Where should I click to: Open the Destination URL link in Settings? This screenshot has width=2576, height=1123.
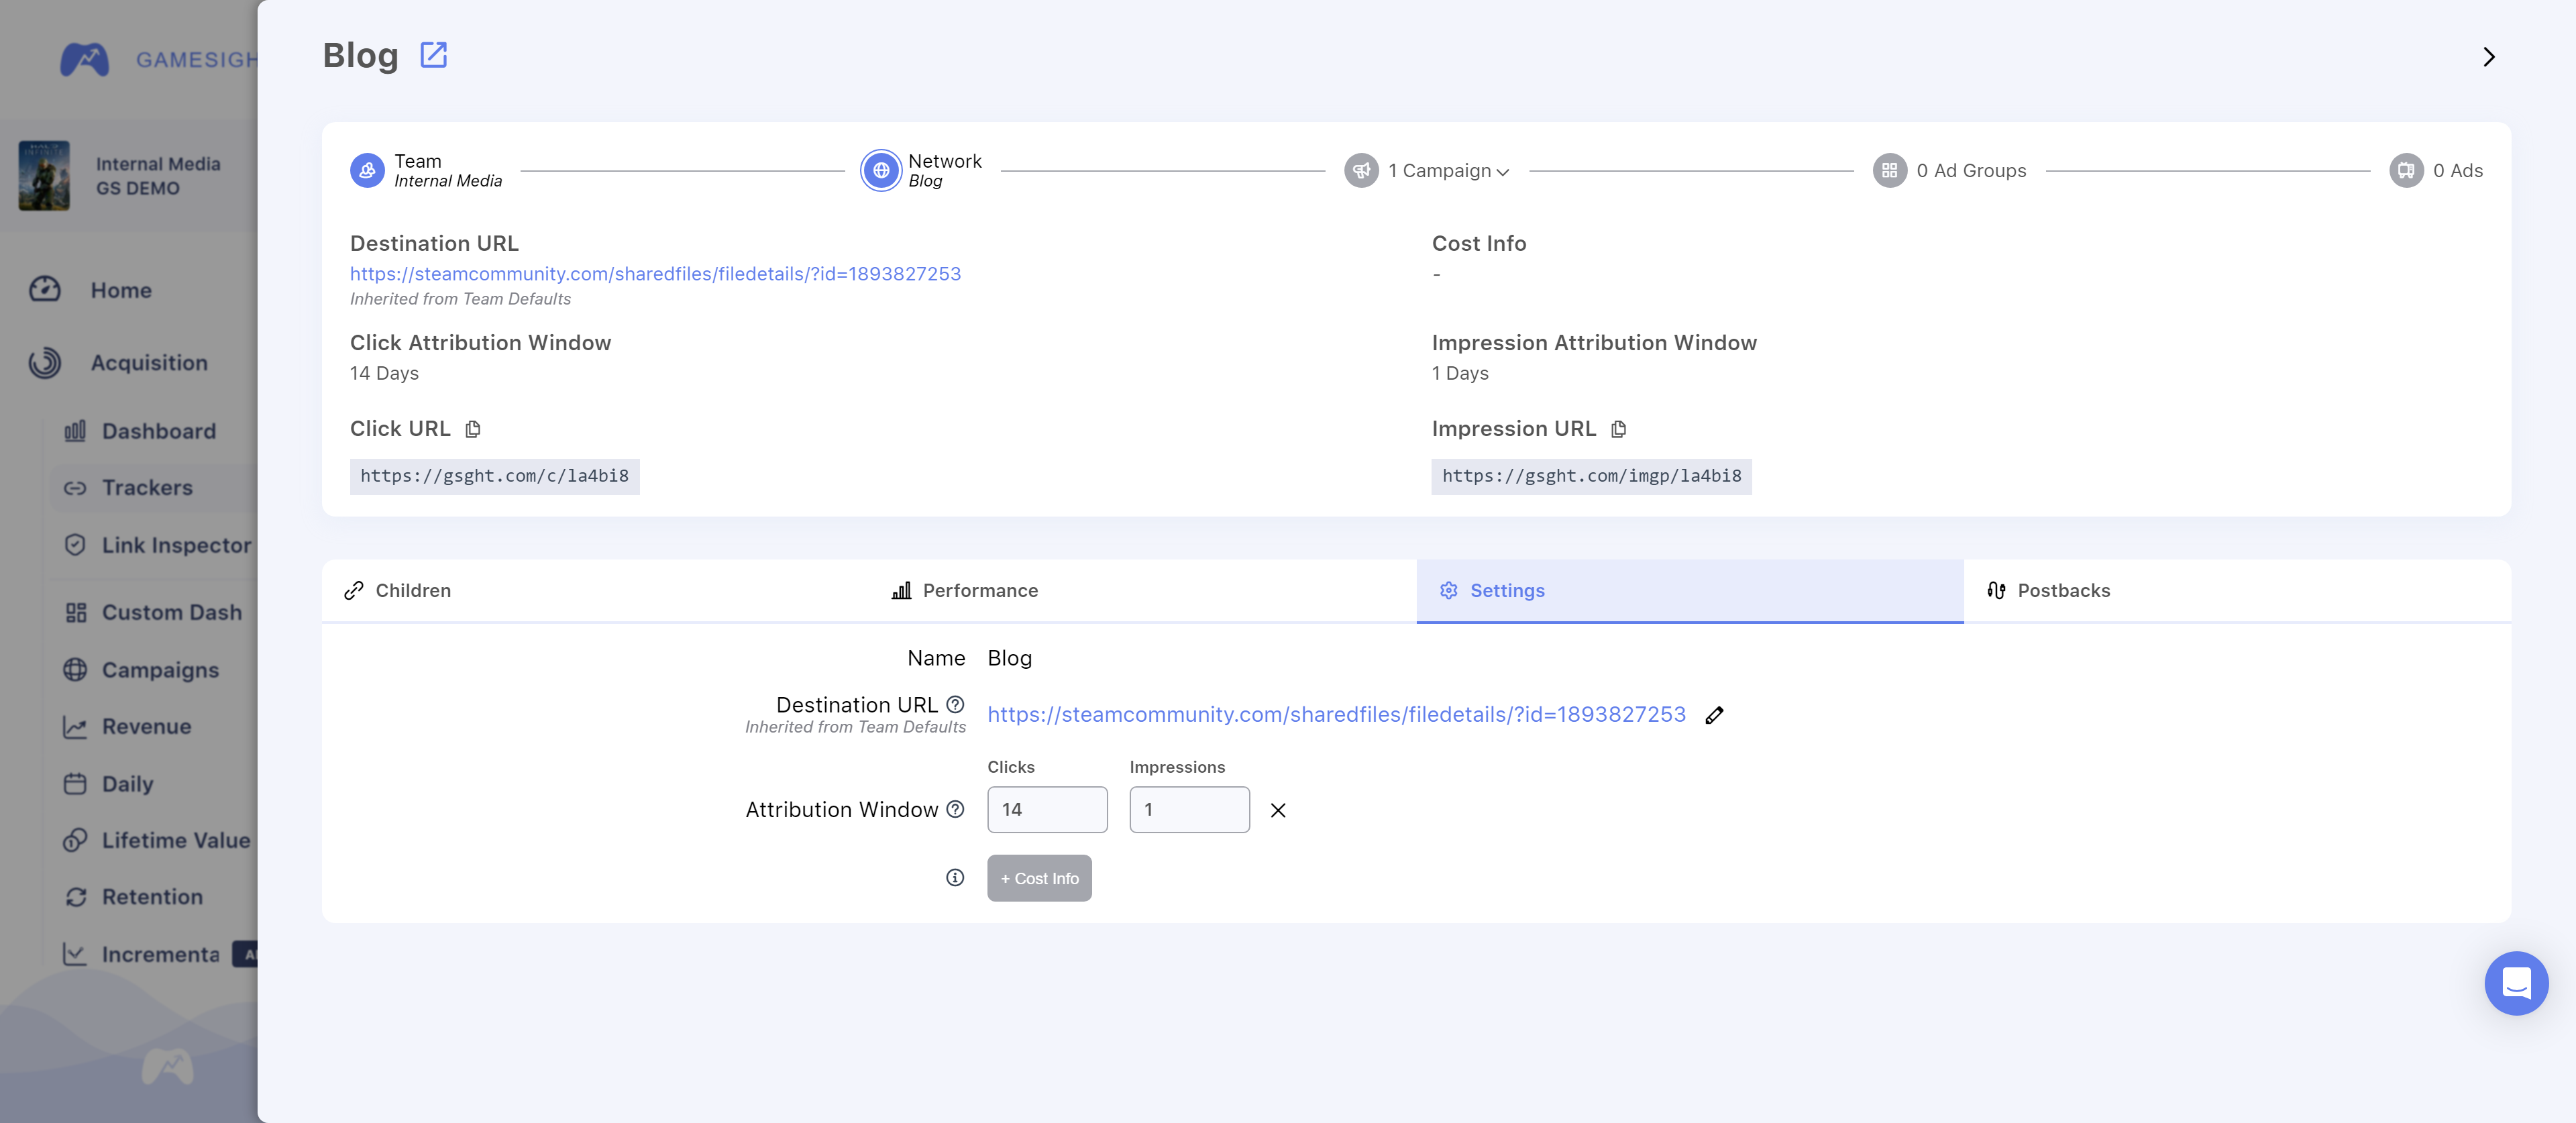[x=1337, y=715]
